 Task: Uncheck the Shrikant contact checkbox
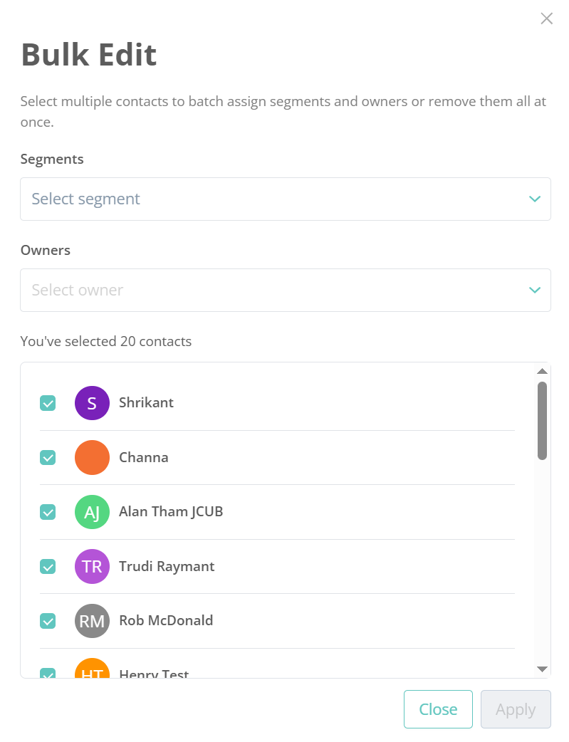48,404
